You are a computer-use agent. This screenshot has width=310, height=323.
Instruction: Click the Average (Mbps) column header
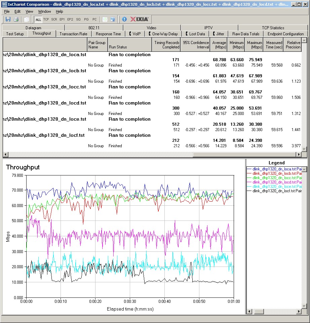pyautogui.click(x=219, y=45)
